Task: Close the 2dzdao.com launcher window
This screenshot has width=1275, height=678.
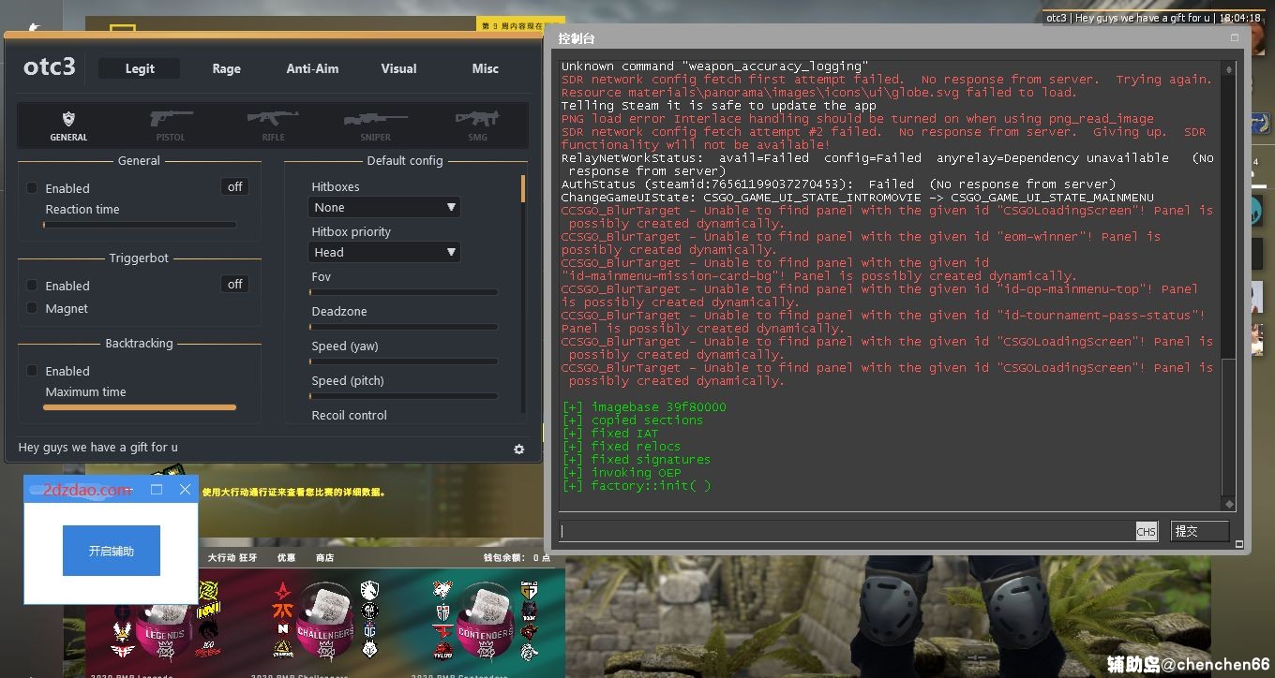Action: point(185,490)
